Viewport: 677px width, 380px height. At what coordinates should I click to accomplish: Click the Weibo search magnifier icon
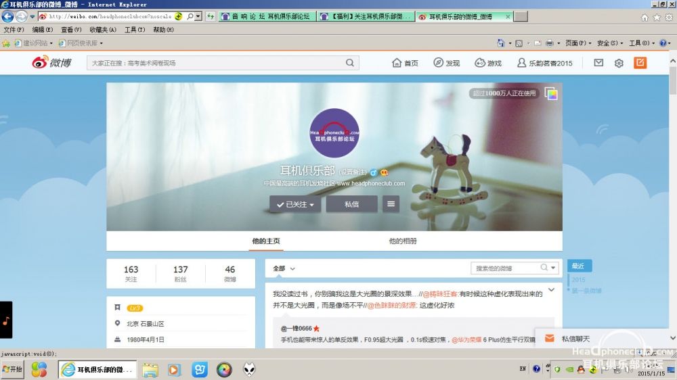(350, 63)
